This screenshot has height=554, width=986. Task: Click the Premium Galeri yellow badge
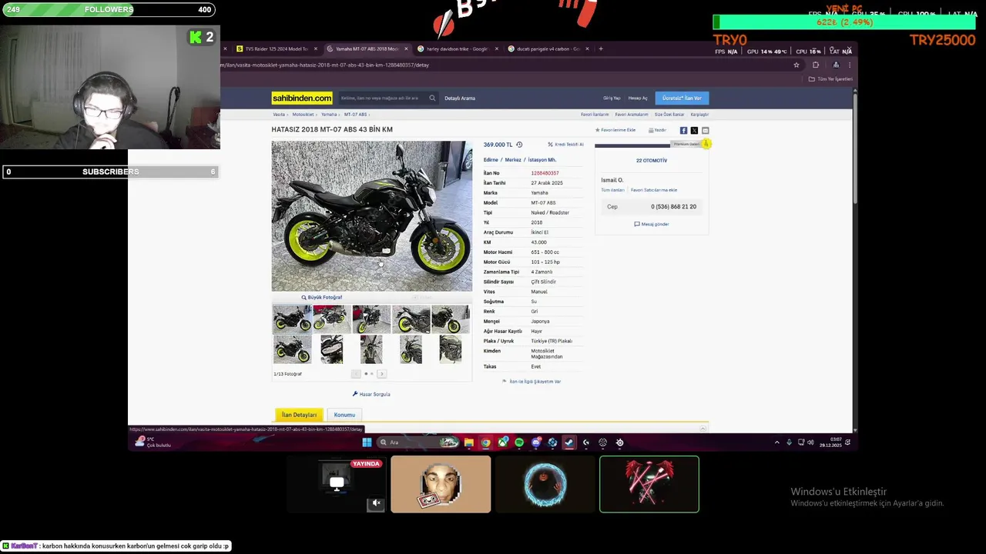[x=706, y=144]
